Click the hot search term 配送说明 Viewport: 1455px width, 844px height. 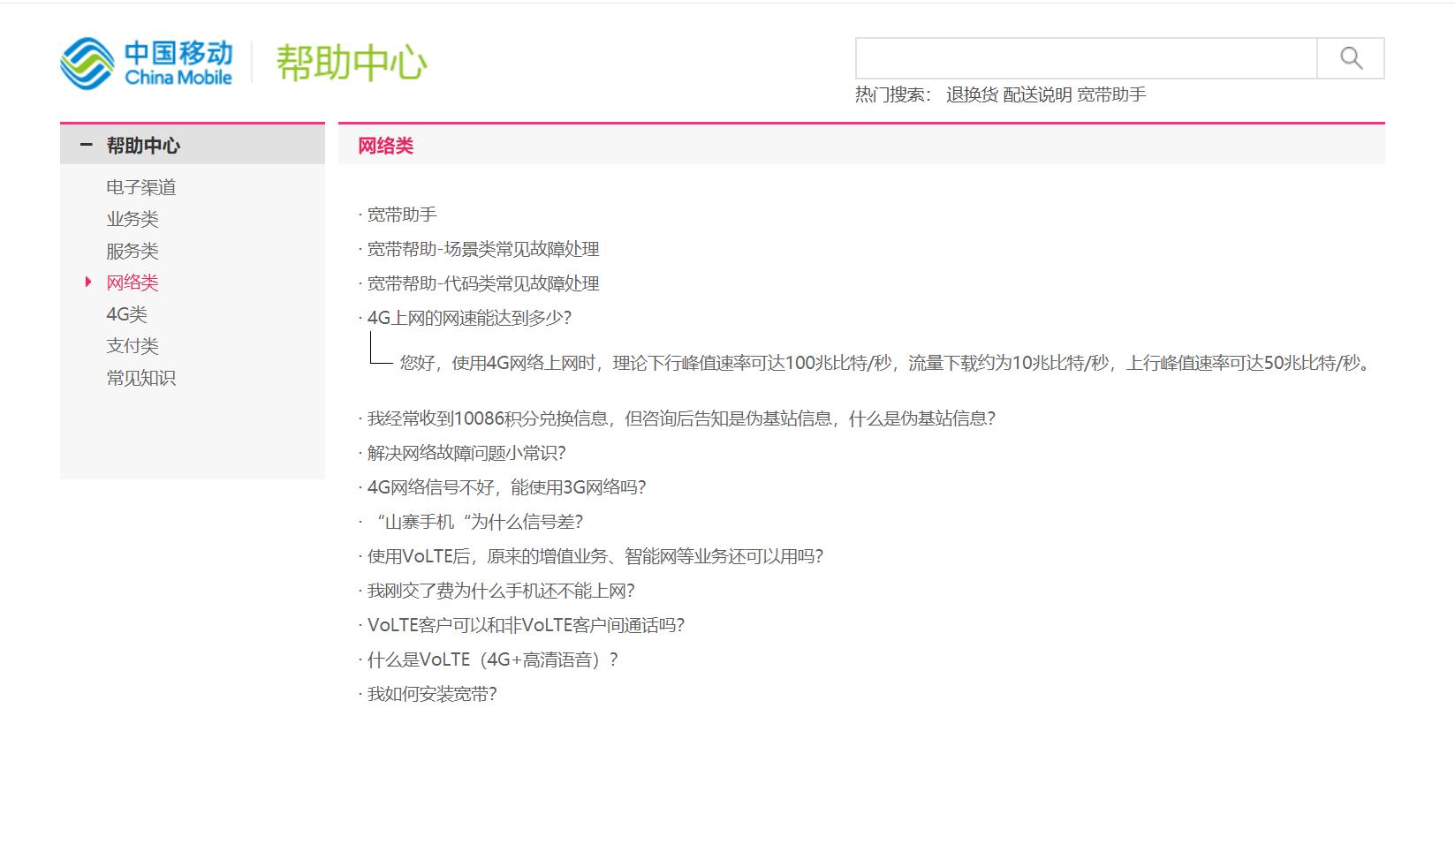[1035, 94]
